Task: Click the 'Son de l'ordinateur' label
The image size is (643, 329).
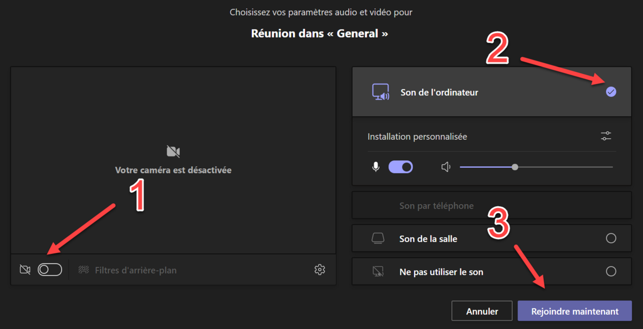Action: pyautogui.click(x=439, y=92)
